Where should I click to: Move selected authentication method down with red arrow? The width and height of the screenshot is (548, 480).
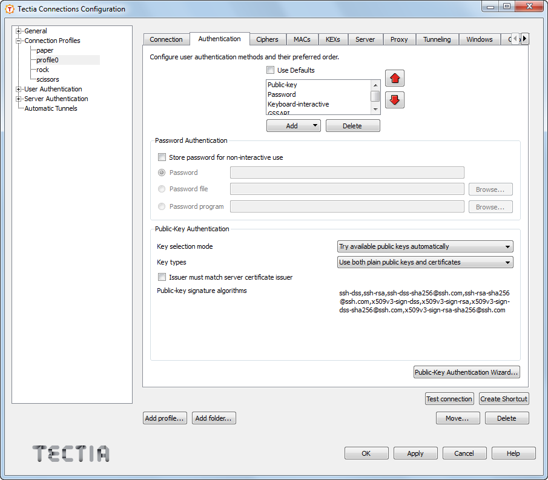click(x=394, y=100)
